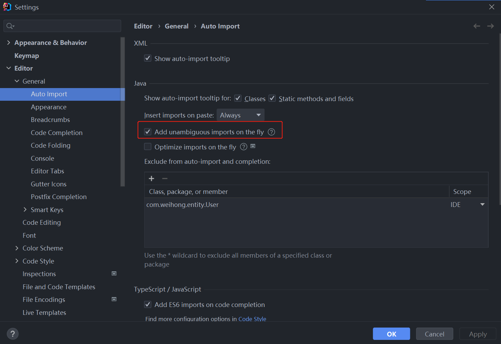Open the Code Style link

click(252, 319)
